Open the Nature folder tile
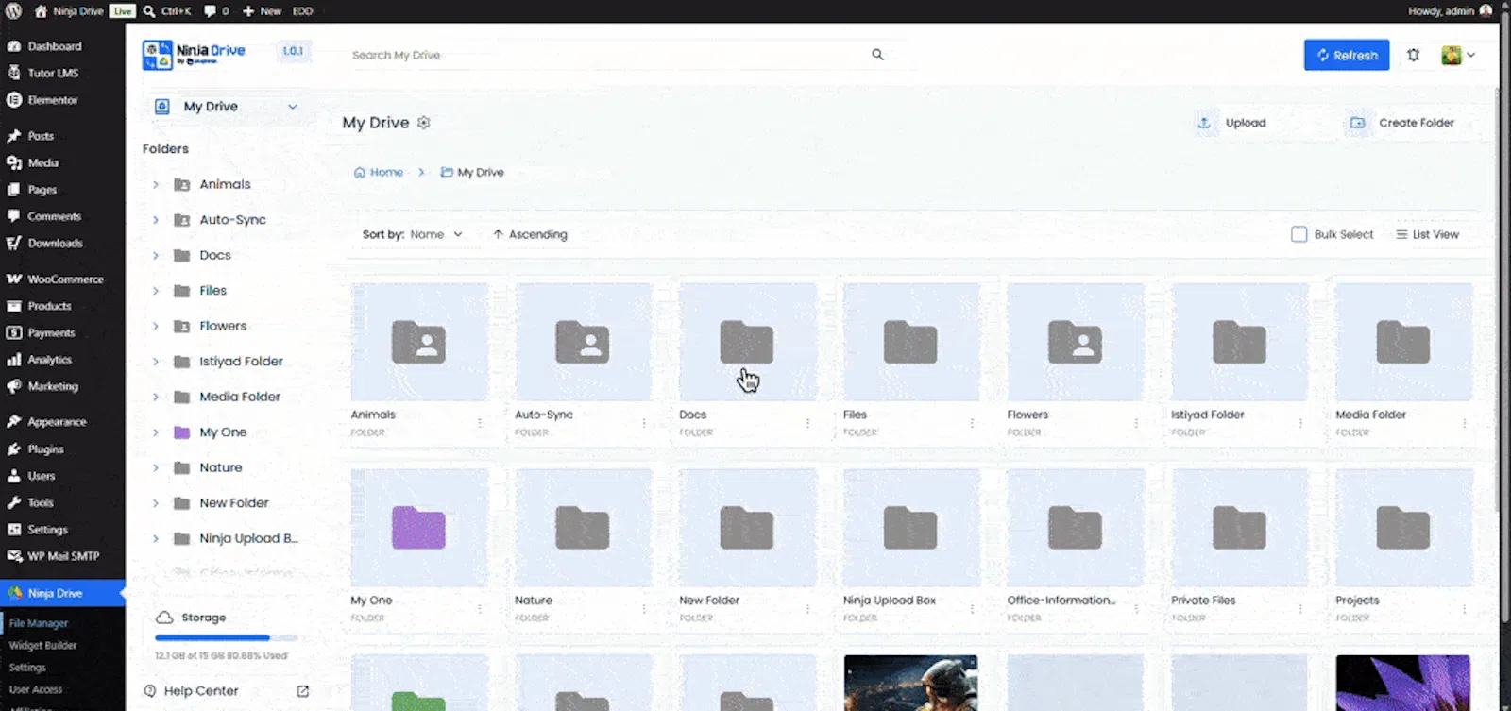 pos(583,528)
